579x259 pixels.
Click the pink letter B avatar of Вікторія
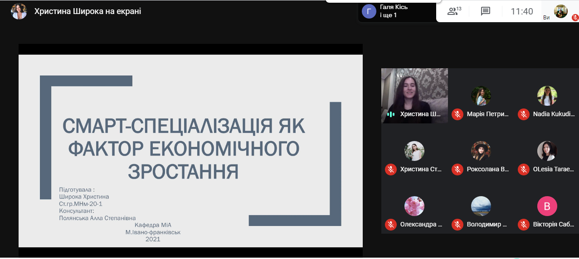tap(547, 207)
